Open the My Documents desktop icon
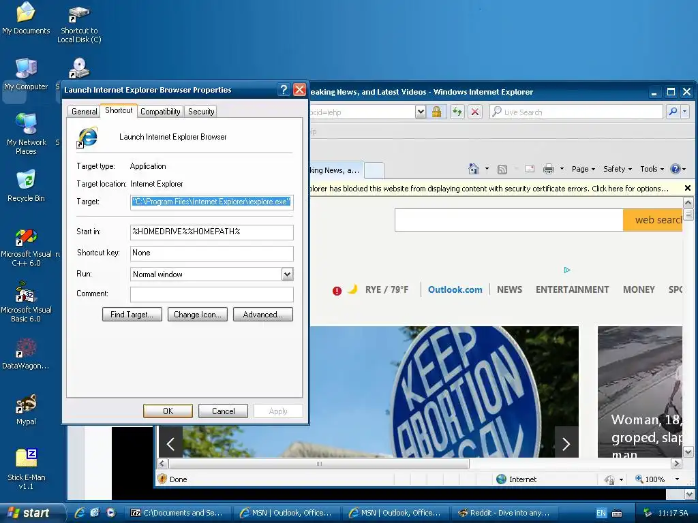Image resolution: width=698 pixels, height=523 pixels. pyautogui.click(x=26, y=18)
